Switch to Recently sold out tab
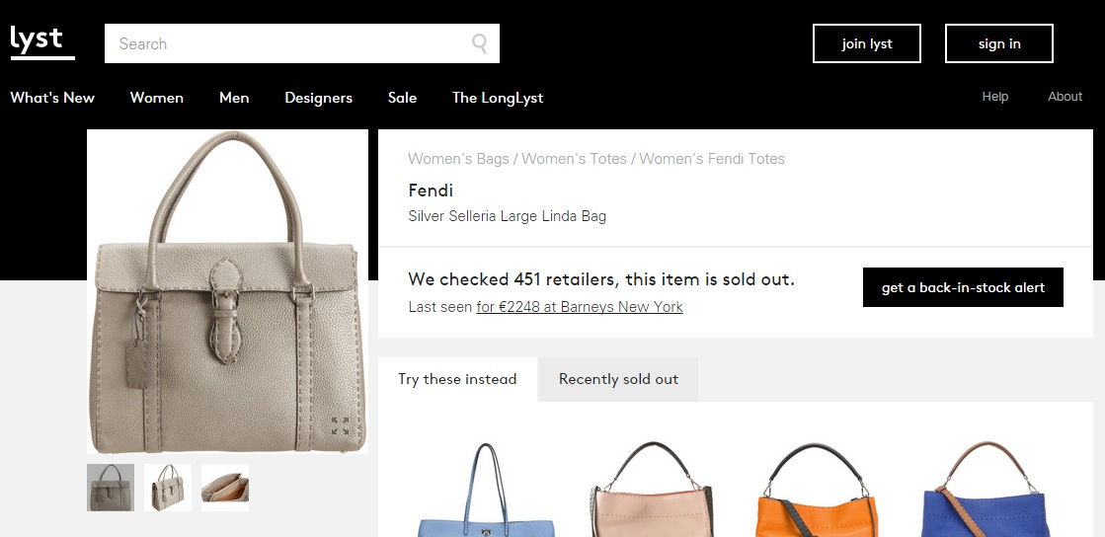This screenshot has height=537, width=1105. 618,379
